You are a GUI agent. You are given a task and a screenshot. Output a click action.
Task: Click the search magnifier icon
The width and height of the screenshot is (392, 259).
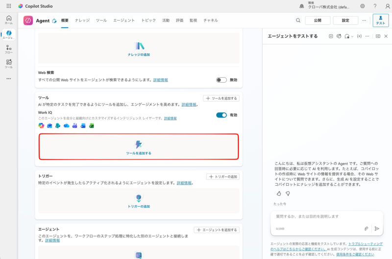point(298,21)
